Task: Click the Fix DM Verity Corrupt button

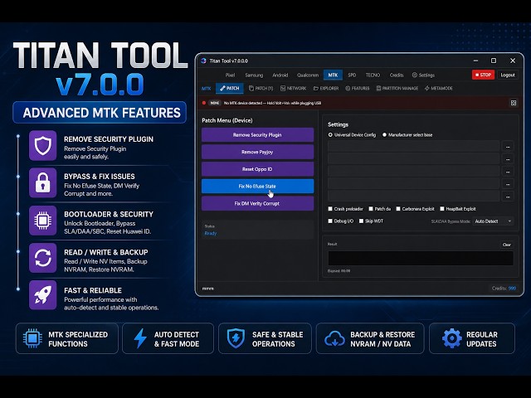Action: coord(257,203)
